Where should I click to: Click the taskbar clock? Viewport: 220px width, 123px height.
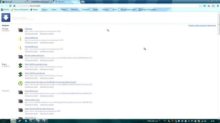pos(212,121)
